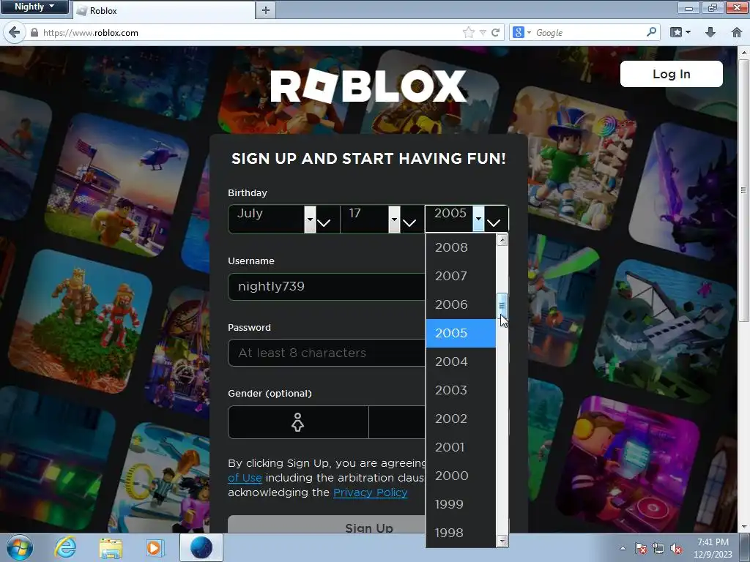Click the muted volume tray icon
This screenshot has width=750, height=562.
[x=676, y=549]
